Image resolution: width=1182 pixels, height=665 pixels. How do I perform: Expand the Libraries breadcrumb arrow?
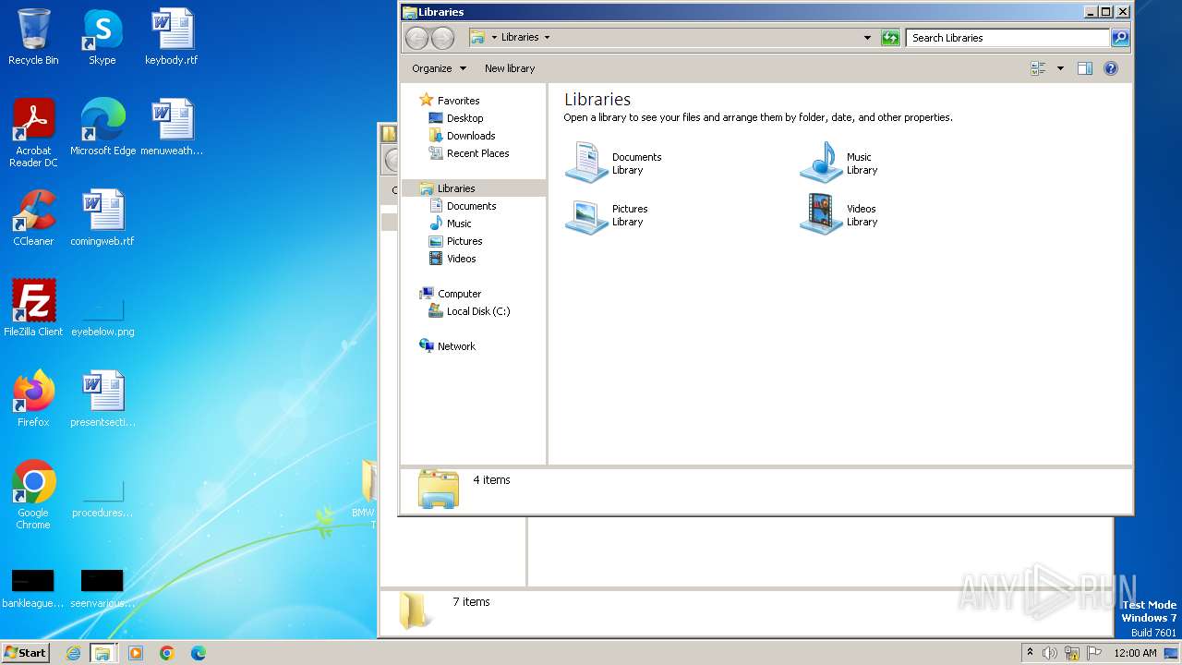(547, 38)
